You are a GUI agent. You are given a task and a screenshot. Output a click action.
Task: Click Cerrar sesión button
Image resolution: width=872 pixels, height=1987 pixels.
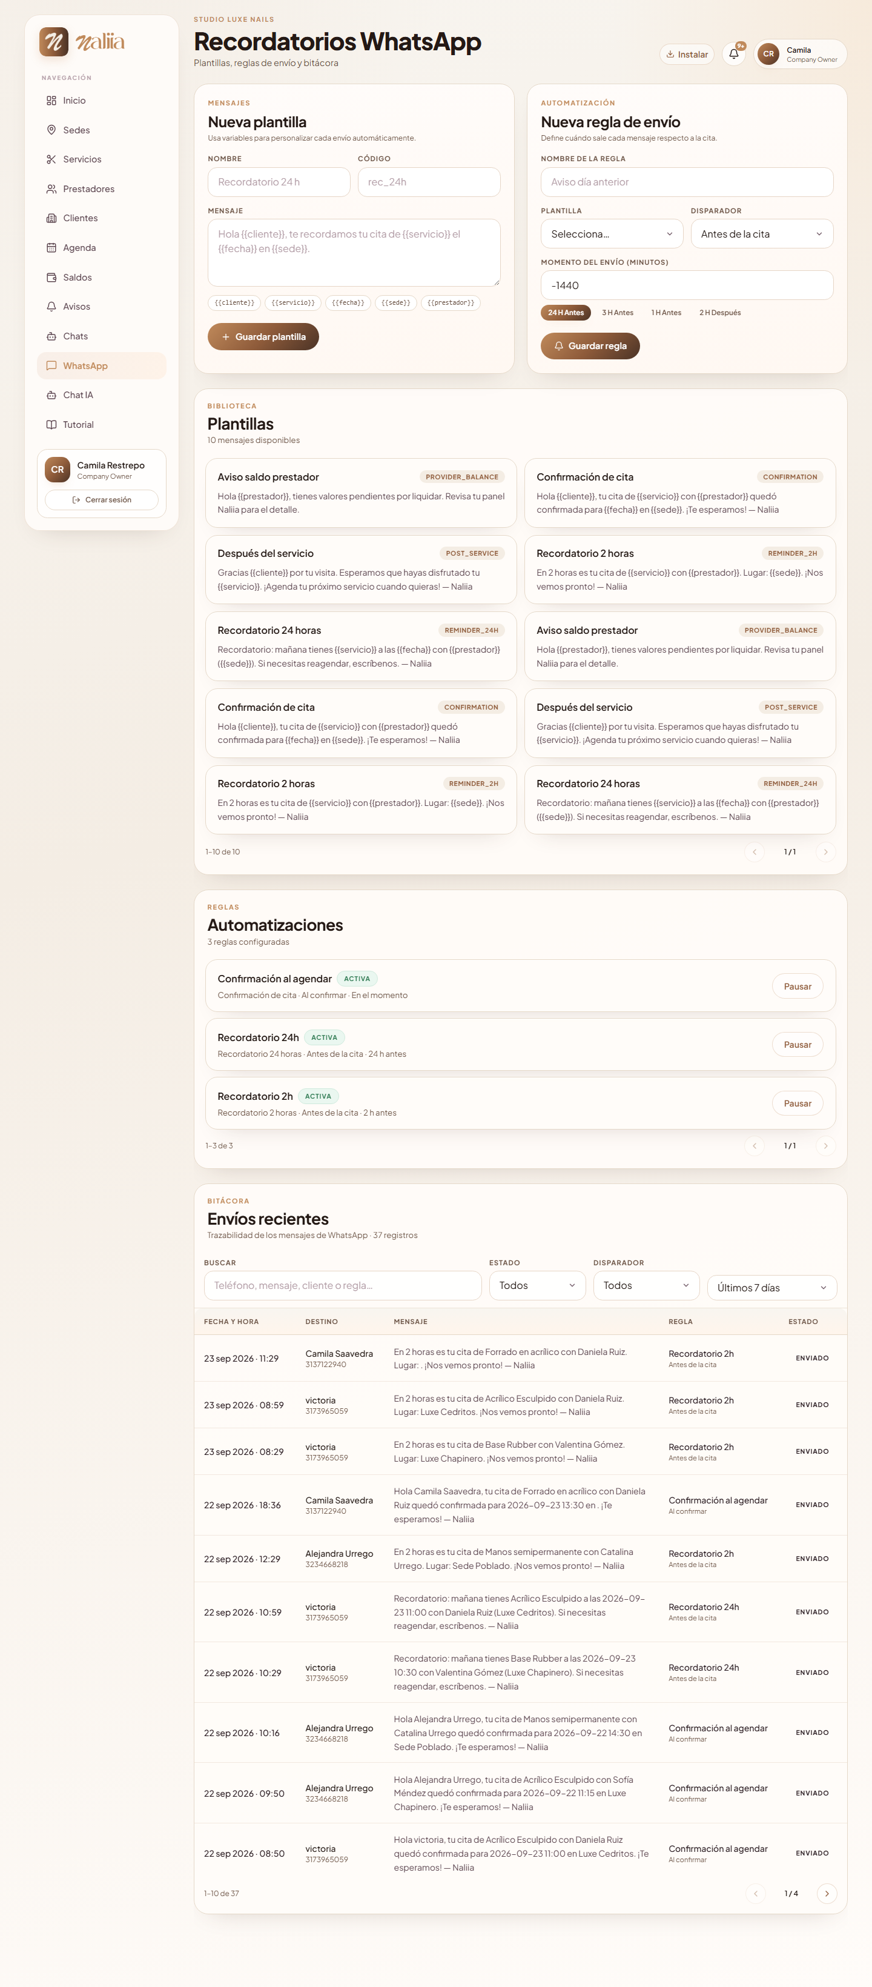click(102, 500)
